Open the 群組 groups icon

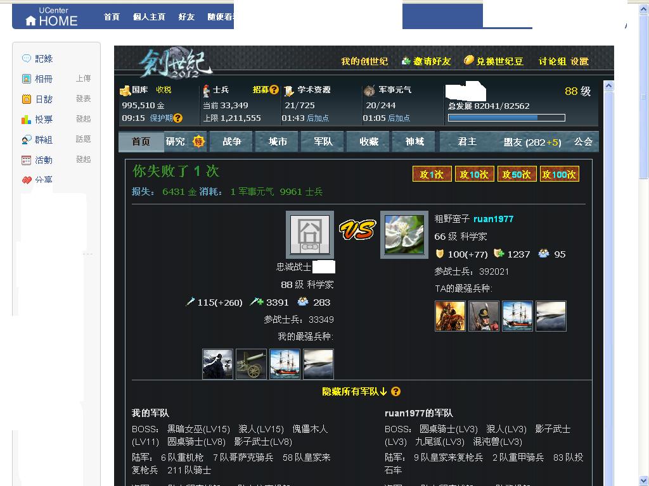(27, 139)
